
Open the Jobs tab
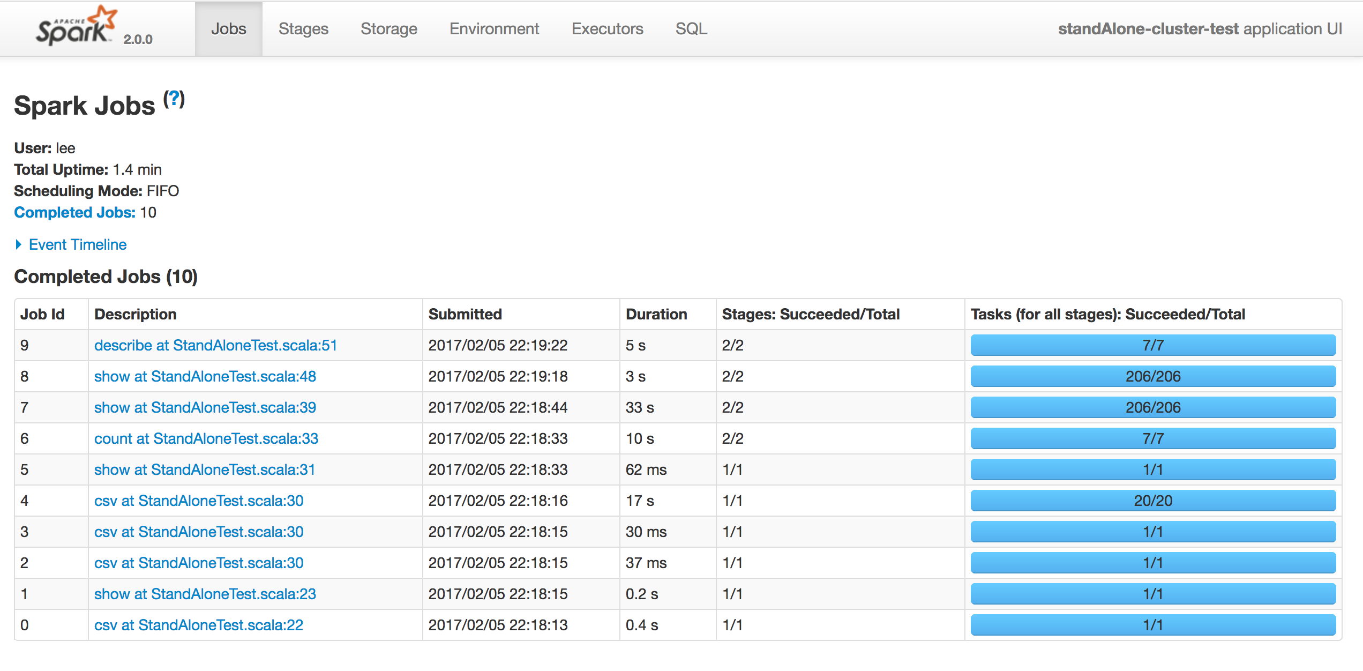(229, 28)
